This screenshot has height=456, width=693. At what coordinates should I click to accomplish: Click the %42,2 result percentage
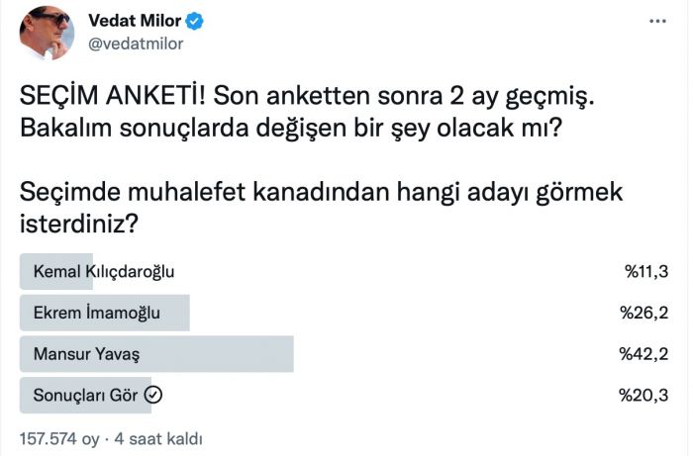[x=644, y=354]
